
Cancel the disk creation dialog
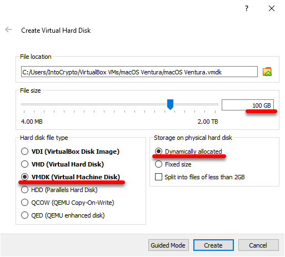click(x=258, y=245)
